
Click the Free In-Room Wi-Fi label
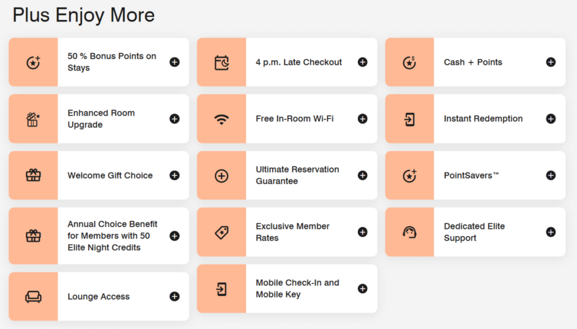point(295,119)
